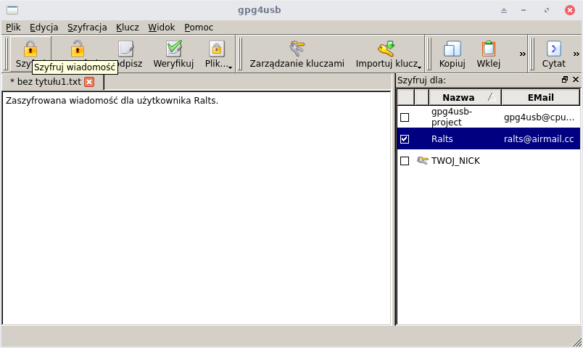This screenshot has height=348, width=583.
Task: Check the gpg4usb-project key checkbox
Action: click(x=405, y=117)
